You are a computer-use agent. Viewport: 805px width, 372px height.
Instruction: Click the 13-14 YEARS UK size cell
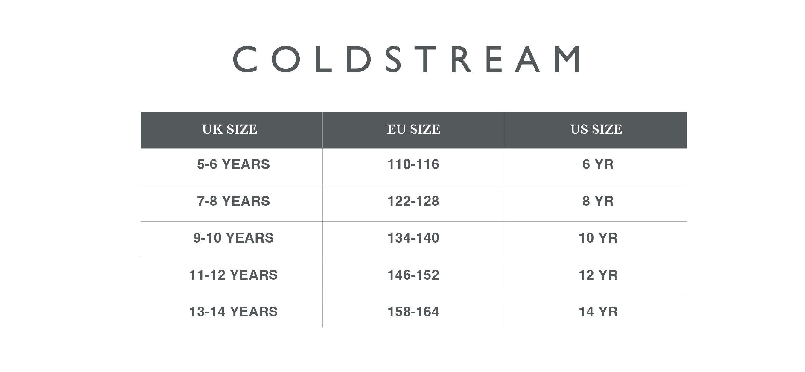(233, 312)
